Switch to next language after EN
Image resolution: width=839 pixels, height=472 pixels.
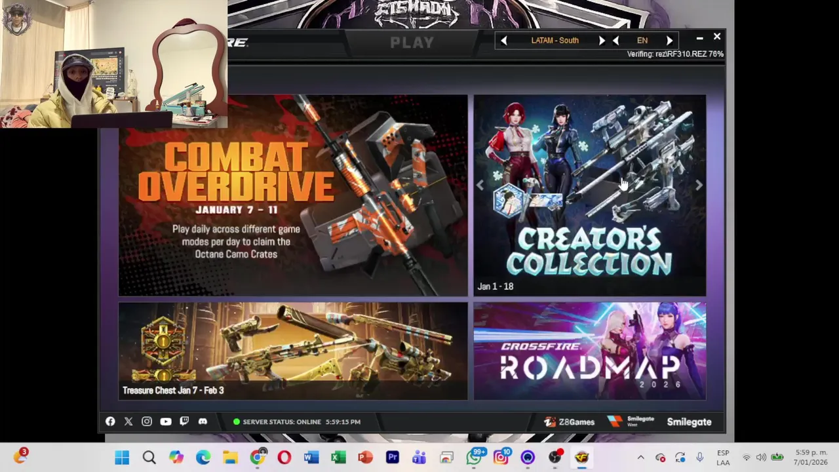click(x=669, y=41)
